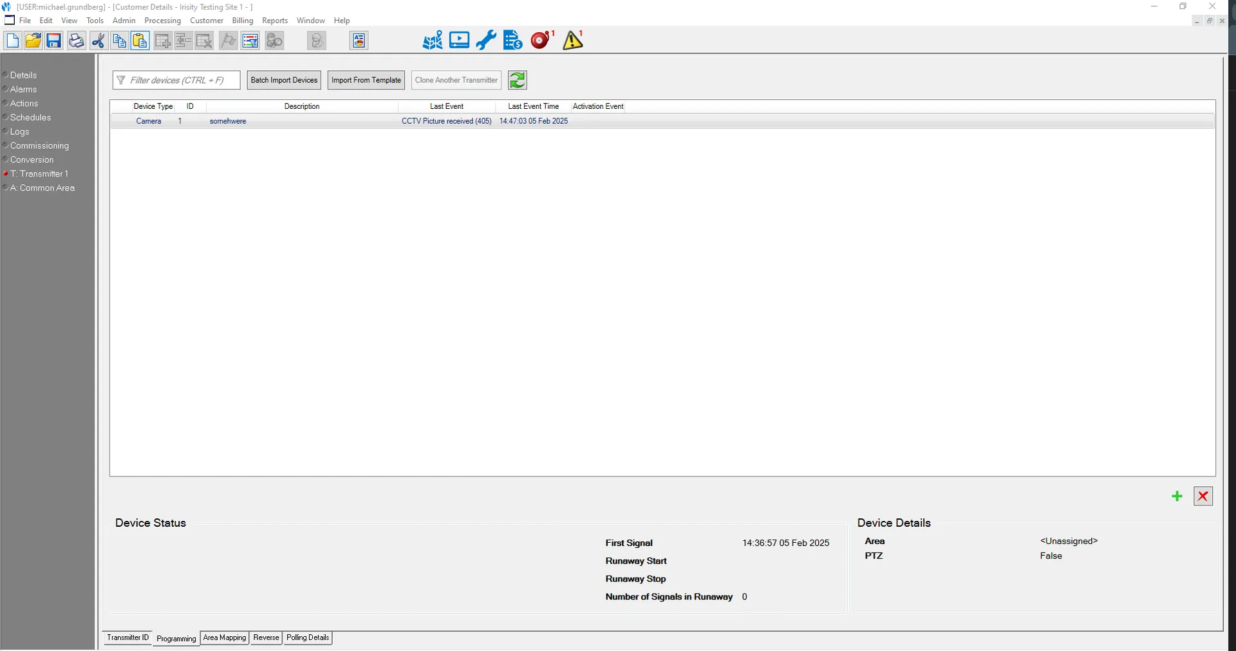The height and width of the screenshot is (651, 1236).
Task: Click the Cut scissors icon
Action: [98, 41]
